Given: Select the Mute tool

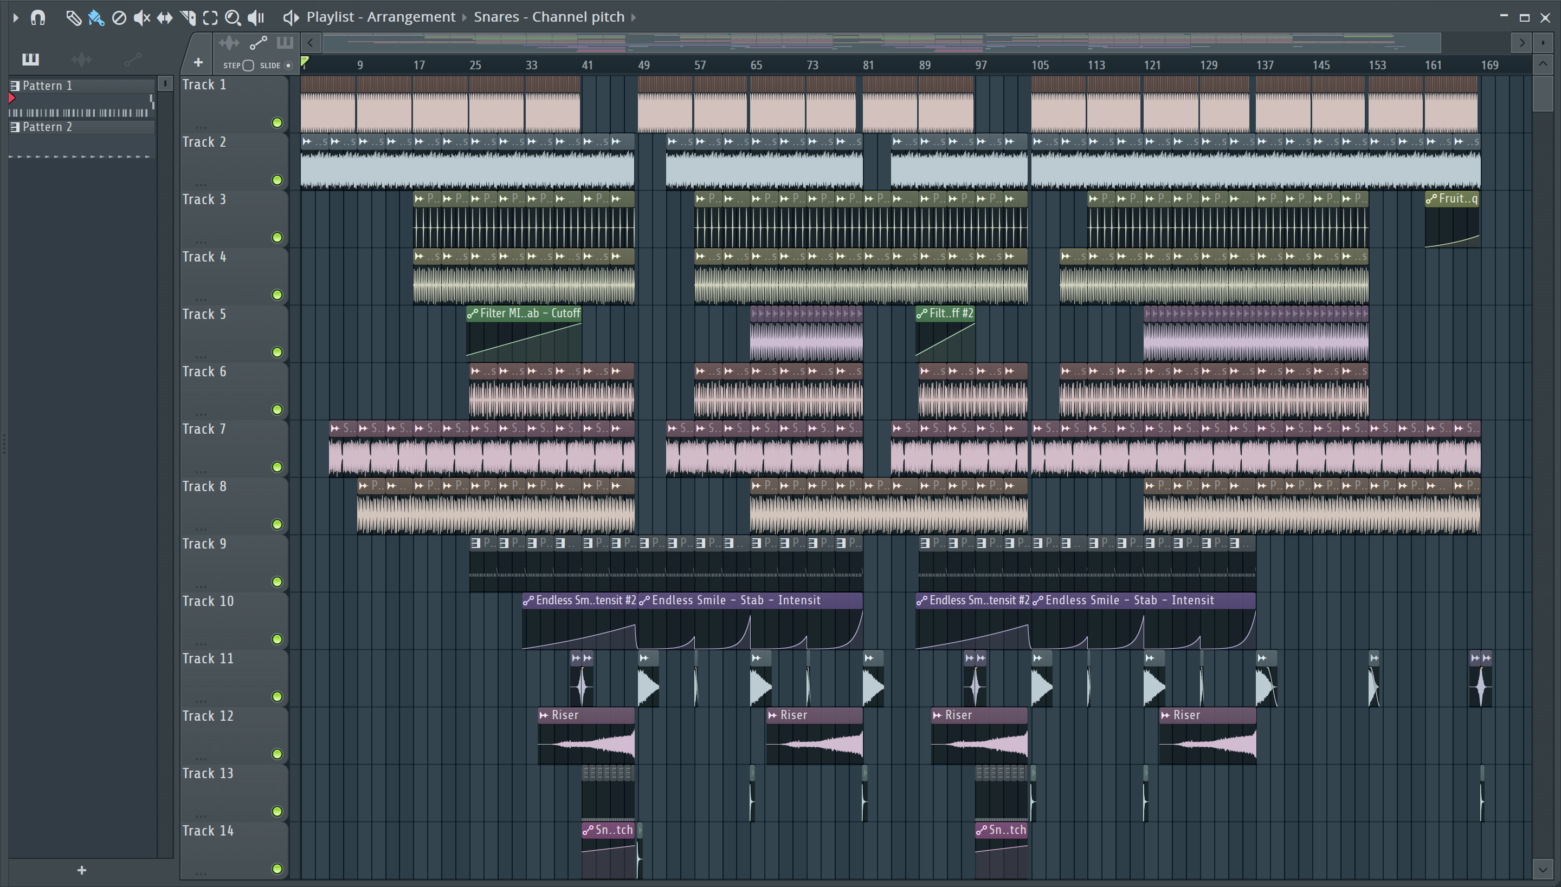Looking at the screenshot, I should click(x=141, y=18).
